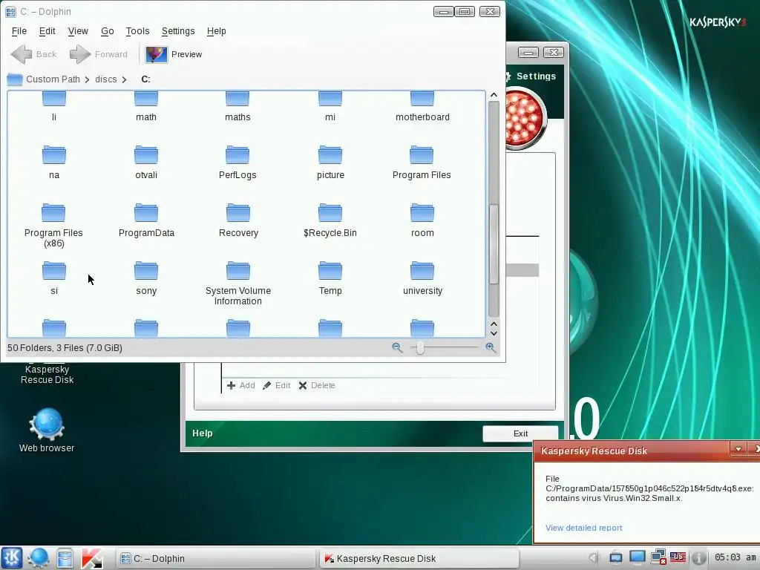Open the Help menu in Dolphin
The width and height of the screenshot is (760, 570).
pos(216,31)
